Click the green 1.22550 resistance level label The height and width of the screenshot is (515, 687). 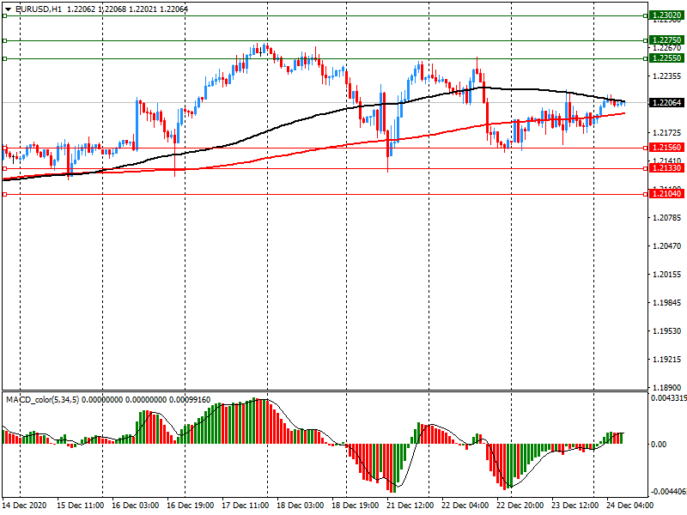tap(666, 58)
